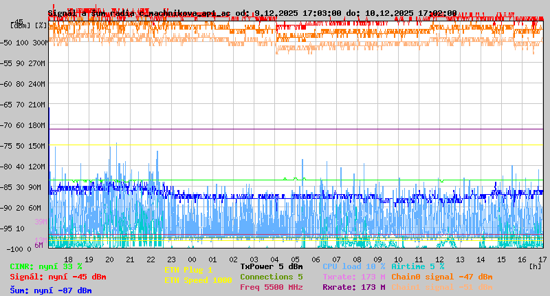Click the yellow horizontal ETH line
550x296 pixels.
tap(296, 145)
